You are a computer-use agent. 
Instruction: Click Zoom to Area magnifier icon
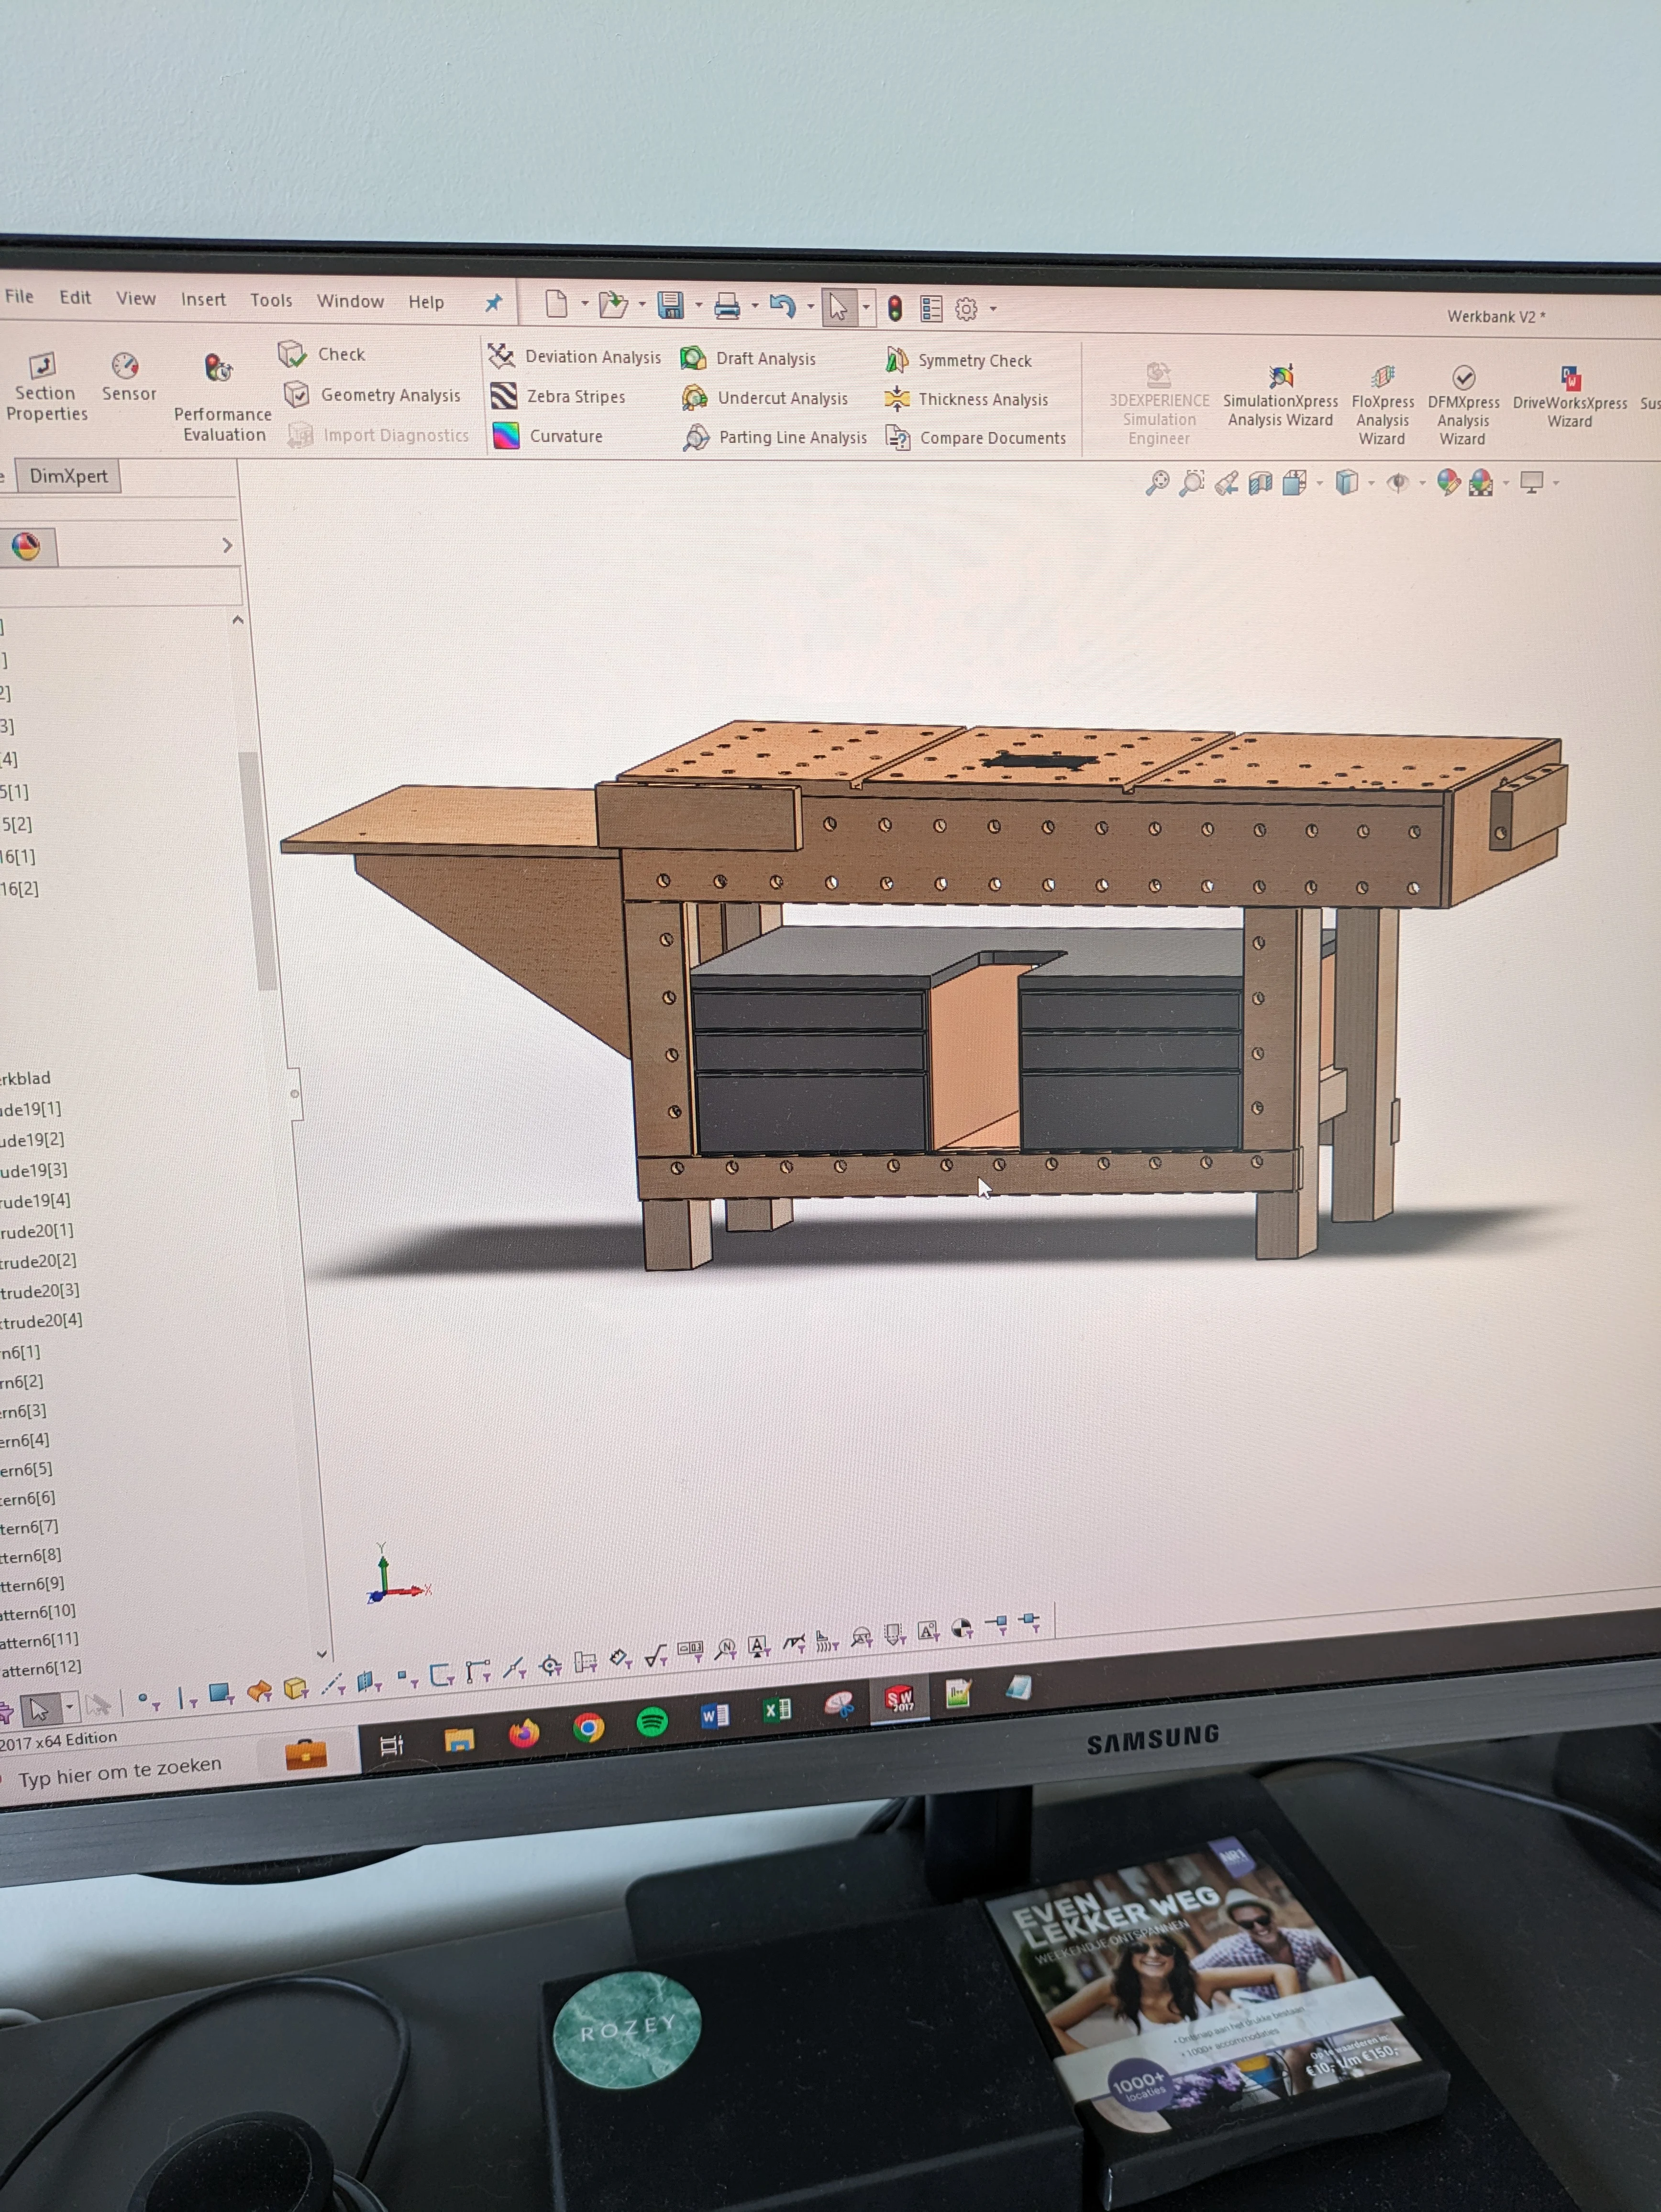pyautogui.click(x=1191, y=484)
